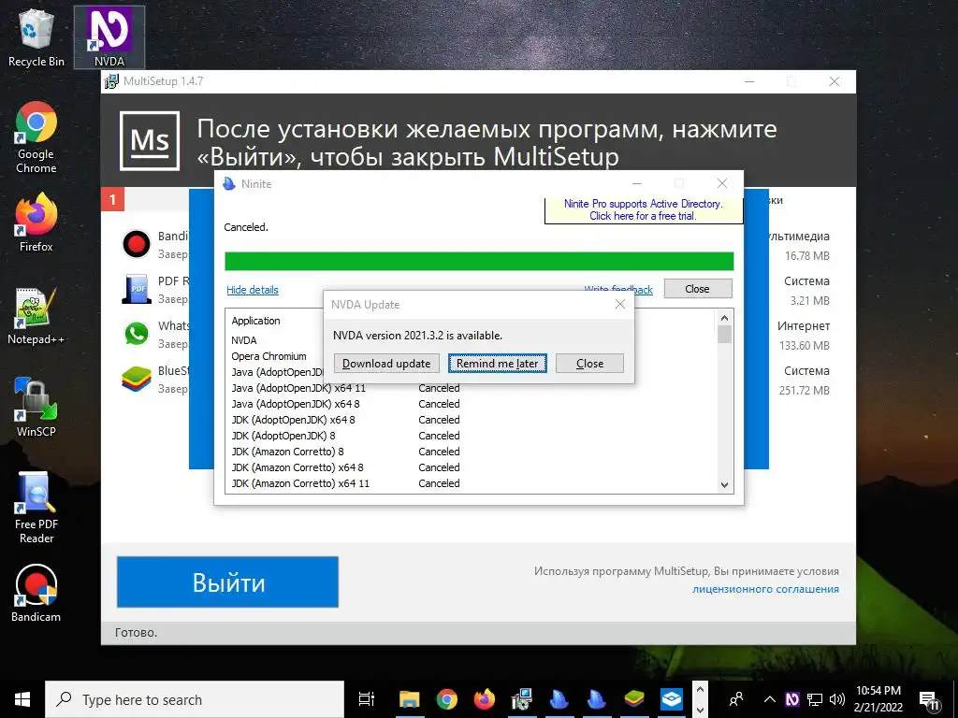Click Close button in Ninite window

[698, 289]
